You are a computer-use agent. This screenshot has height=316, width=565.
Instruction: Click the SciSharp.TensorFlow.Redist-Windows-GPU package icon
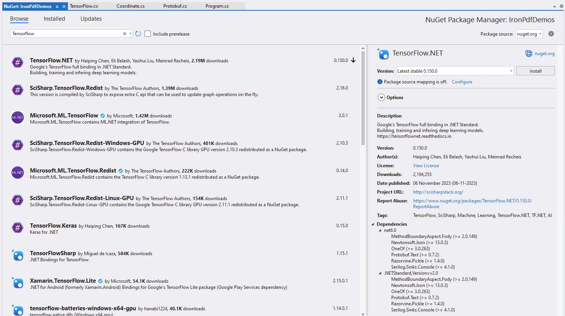[18, 145]
